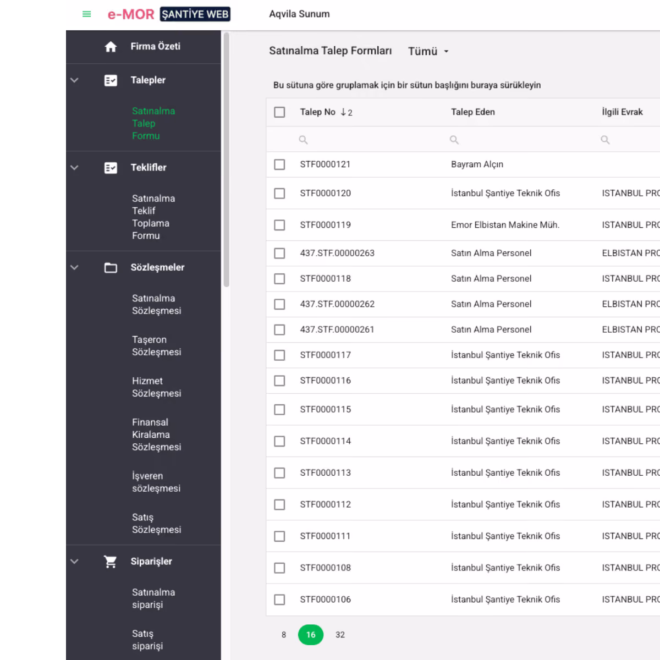Open Satınalma Sözleşmesi menu item
The image size is (660, 660).
(x=156, y=304)
